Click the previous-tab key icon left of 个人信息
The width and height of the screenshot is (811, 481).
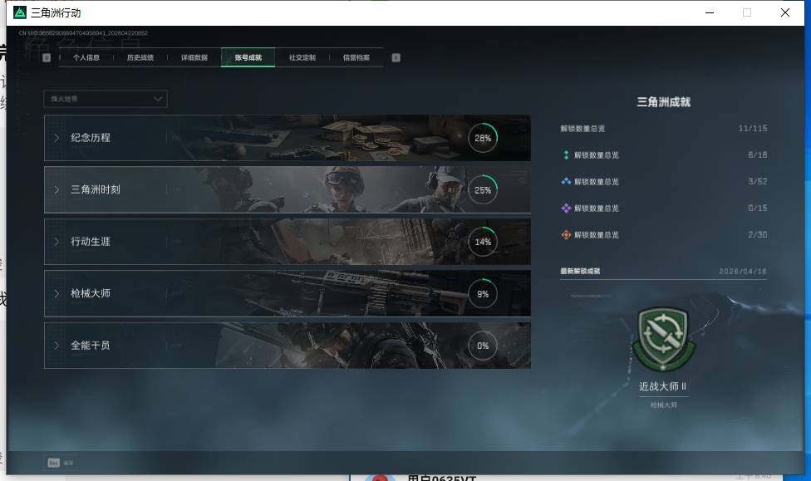click(47, 57)
